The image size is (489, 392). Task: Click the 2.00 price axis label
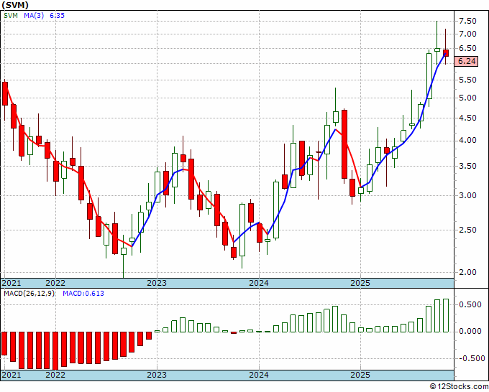point(467,272)
